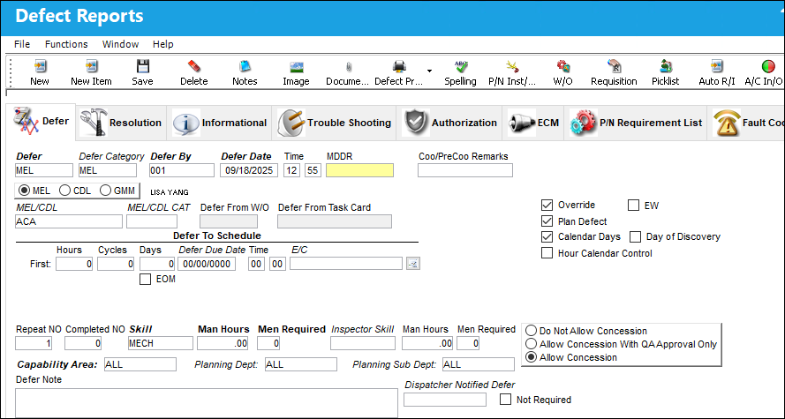This screenshot has height=419, width=785.
Task: Open the Functions menu
Action: click(x=66, y=44)
